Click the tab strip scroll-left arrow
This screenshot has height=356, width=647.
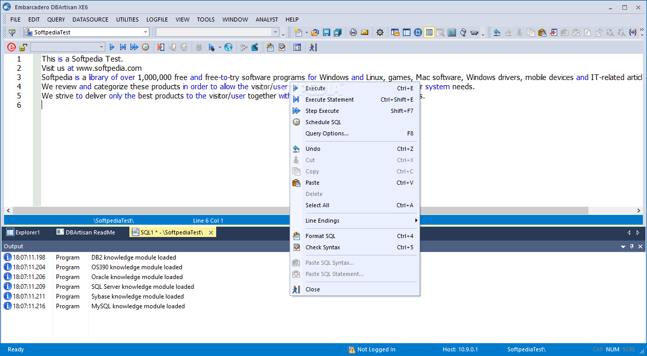click(629, 232)
